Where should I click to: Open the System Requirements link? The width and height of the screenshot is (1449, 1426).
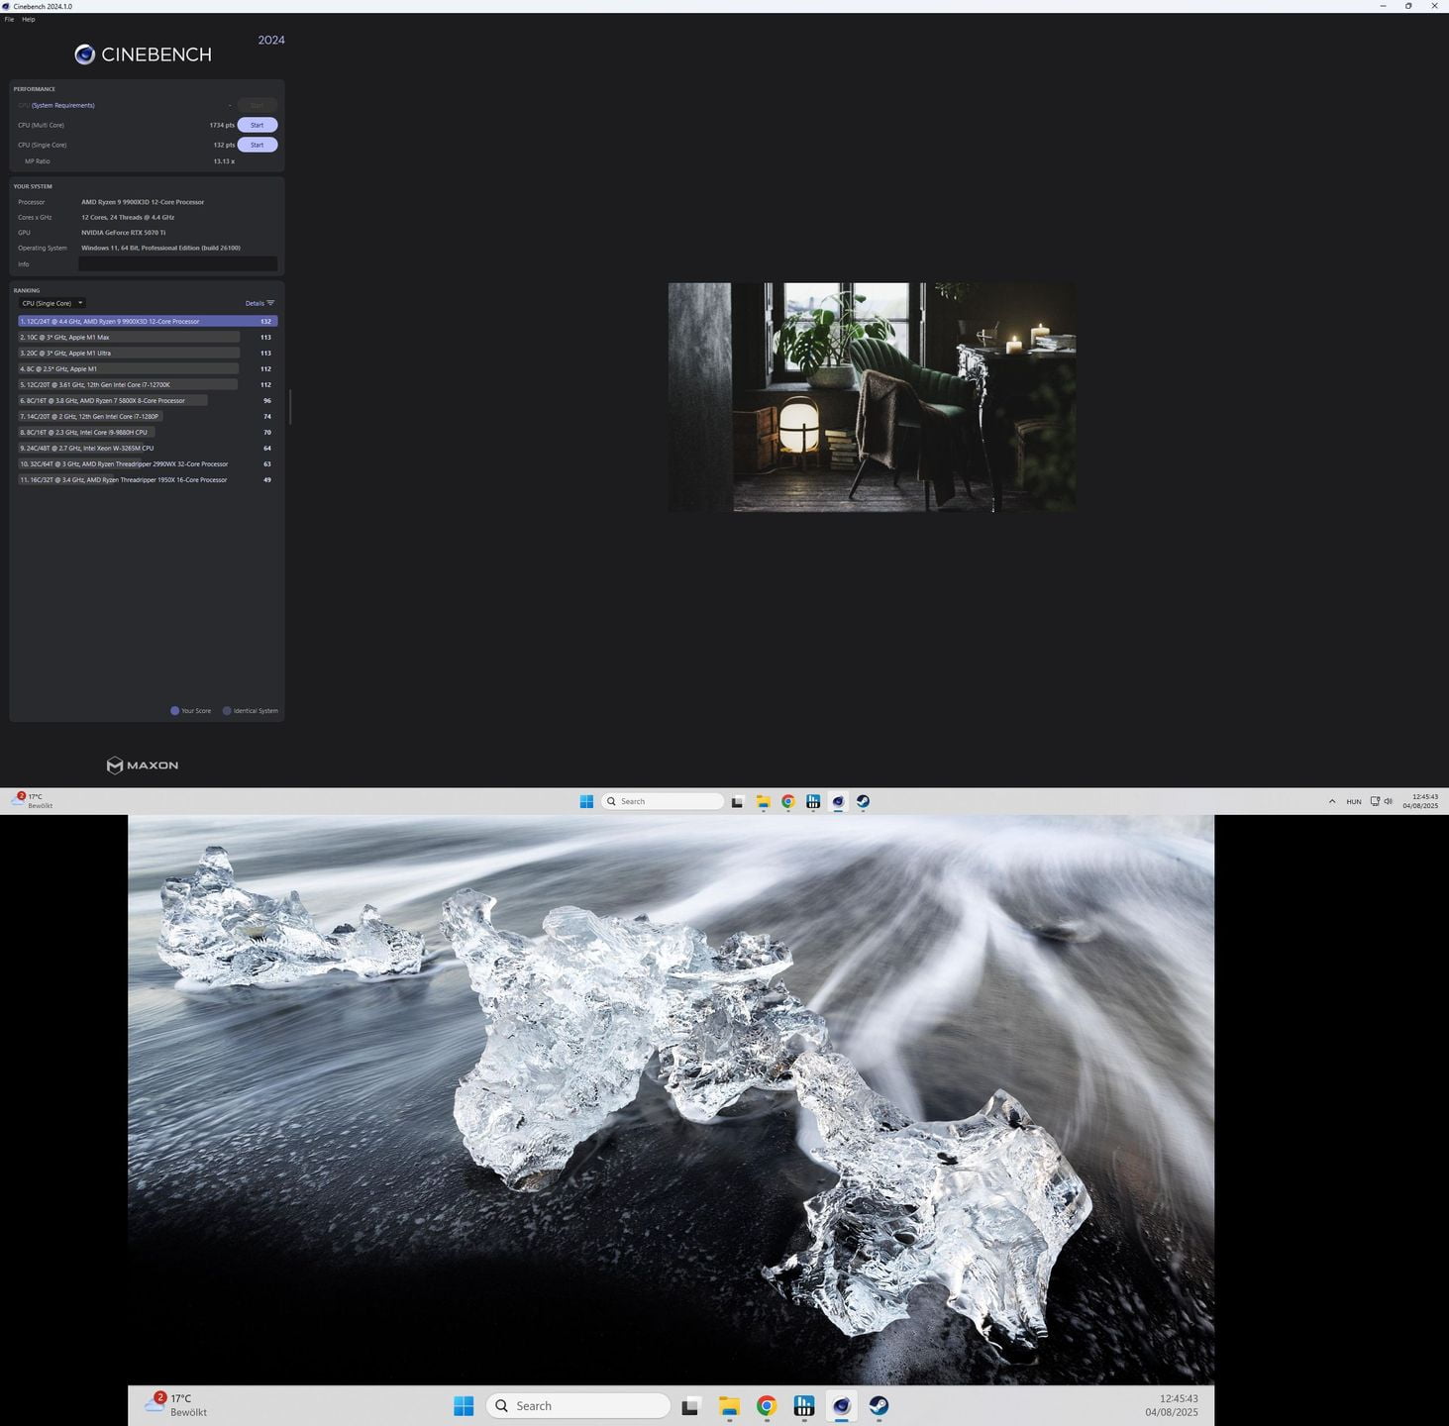tap(63, 105)
